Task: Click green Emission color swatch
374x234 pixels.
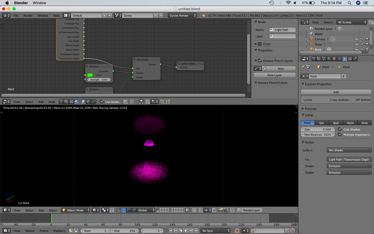Action: pyautogui.click(x=90, y=75)
